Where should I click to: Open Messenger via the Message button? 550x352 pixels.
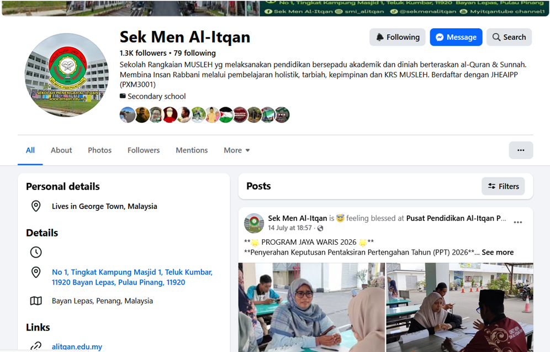456,37
